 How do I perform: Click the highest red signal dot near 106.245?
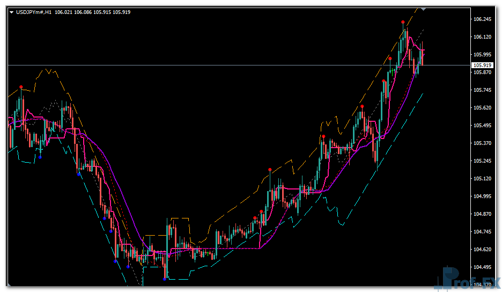(403, 22)
